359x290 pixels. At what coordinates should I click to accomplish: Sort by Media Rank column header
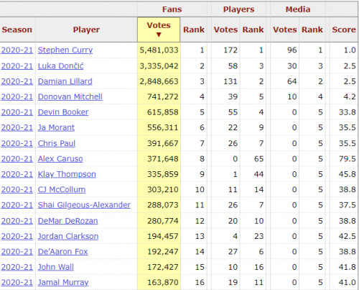(x=312, y=30)
